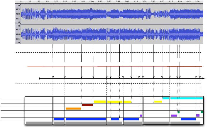Select the orange segment bar
Image resolution: width=208 pixels, height=128 pixels.
click(73, 108)
